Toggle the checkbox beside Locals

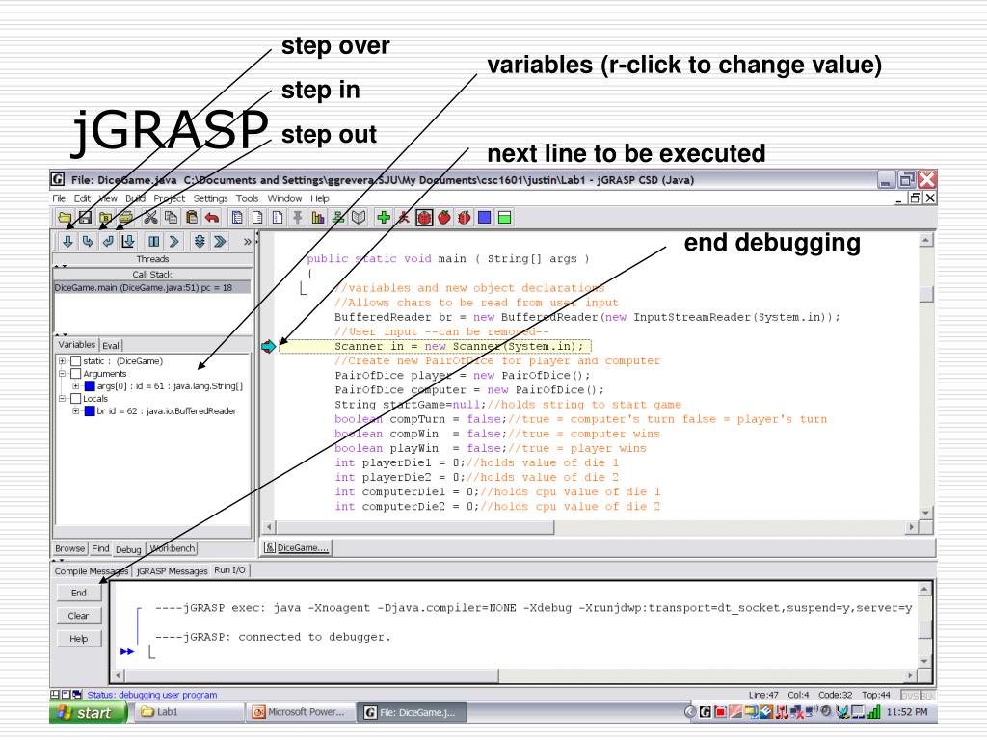coord(75,398)
